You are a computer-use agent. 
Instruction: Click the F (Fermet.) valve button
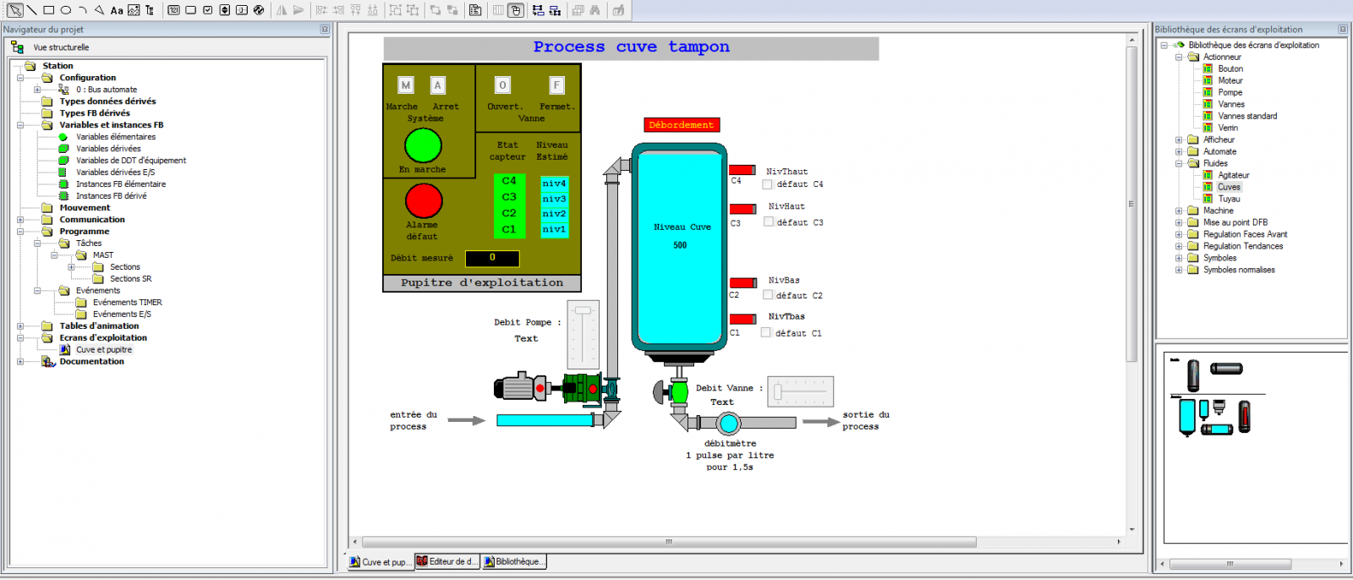pyautogui.click(x=556, y=85)
